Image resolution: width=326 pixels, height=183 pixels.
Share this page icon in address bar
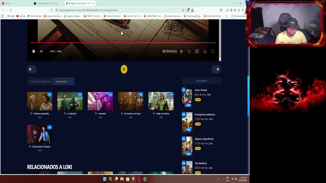[183, 10]
